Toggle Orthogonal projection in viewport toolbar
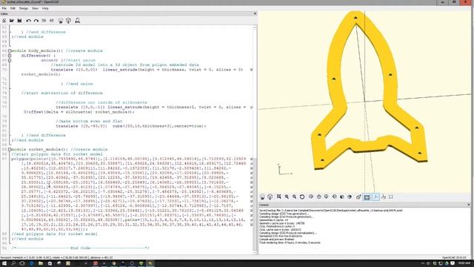The height and width of the screenshot is (267, 474). click(x=367, y=197)
